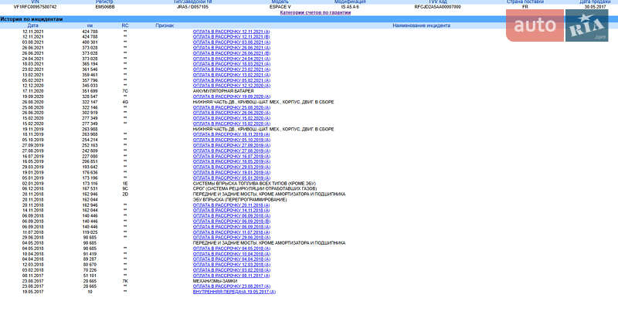Open 'ОПЛАТА В РАССРОЧКУ 11.07.2018 (A)' link
The image size is (618, 318).
click(231, 231)
